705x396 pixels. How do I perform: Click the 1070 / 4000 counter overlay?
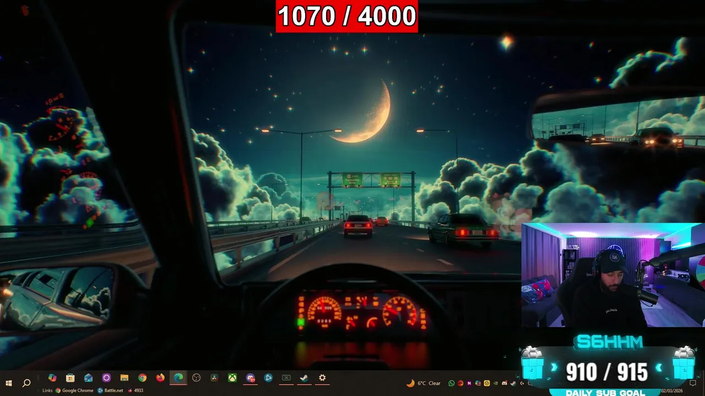347,16
